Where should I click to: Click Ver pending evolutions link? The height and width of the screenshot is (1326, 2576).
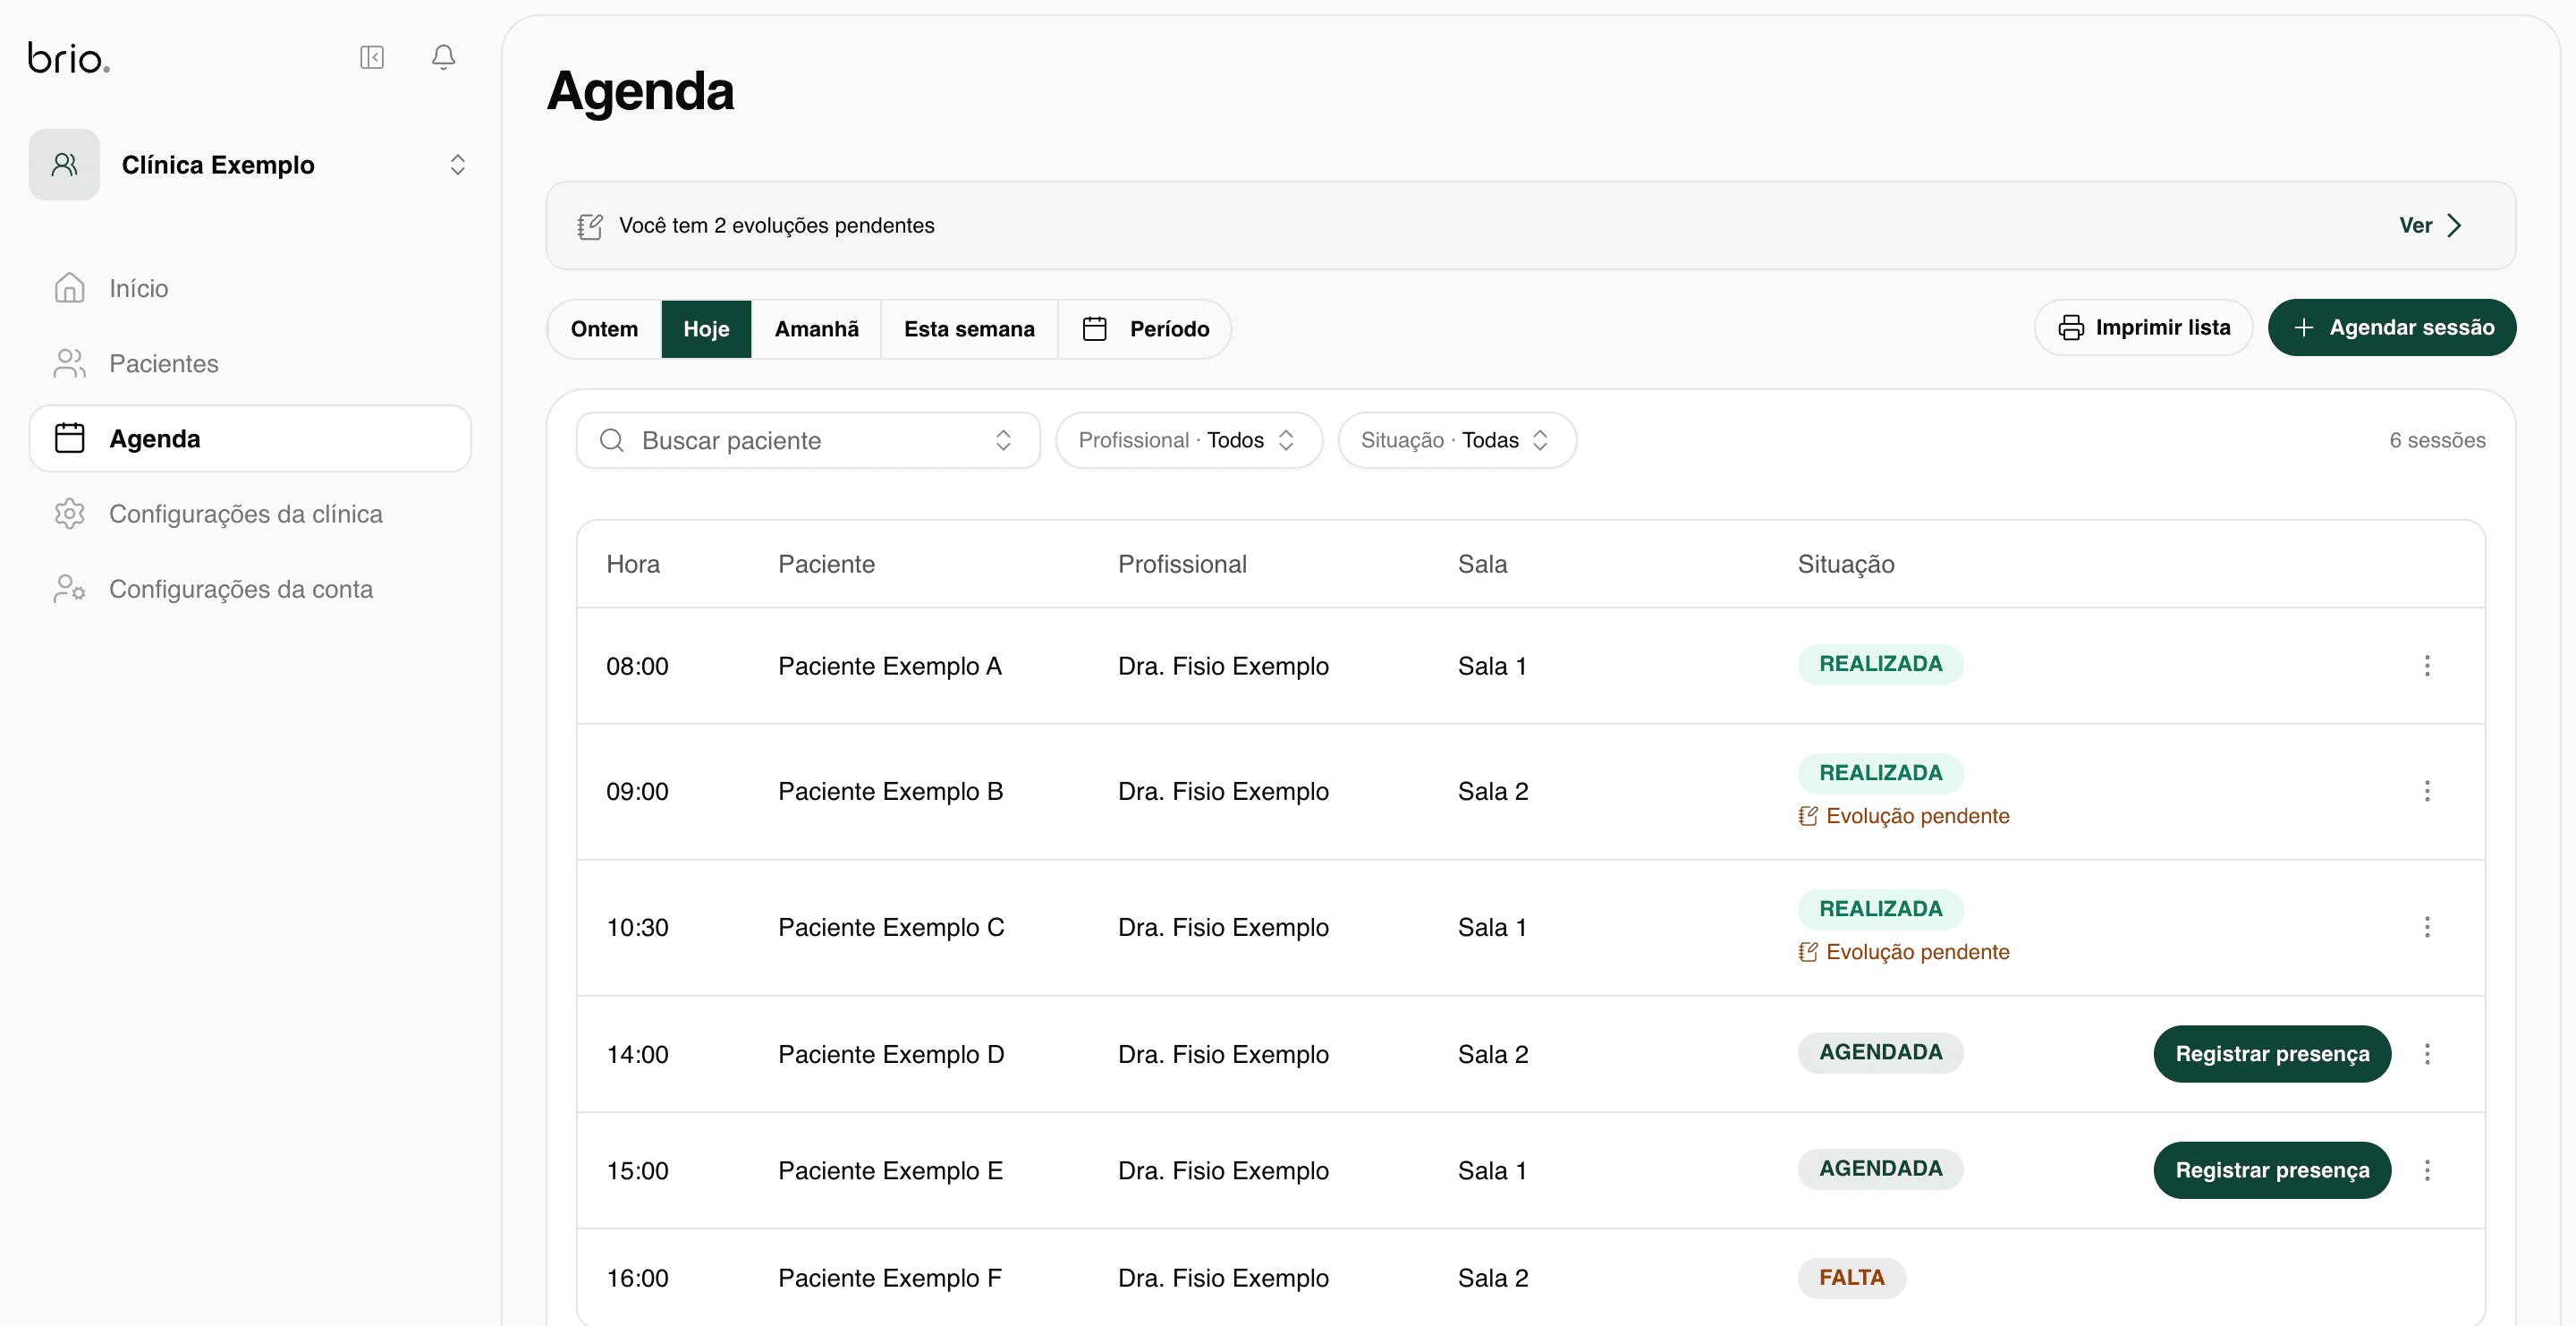point(2430,225)
